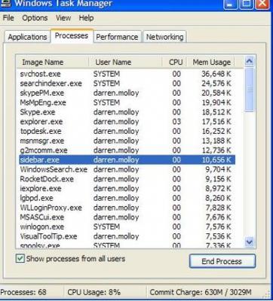Click CPU value 03 for explorer.exe
This screenshot has height=301, width=273.
176,122
